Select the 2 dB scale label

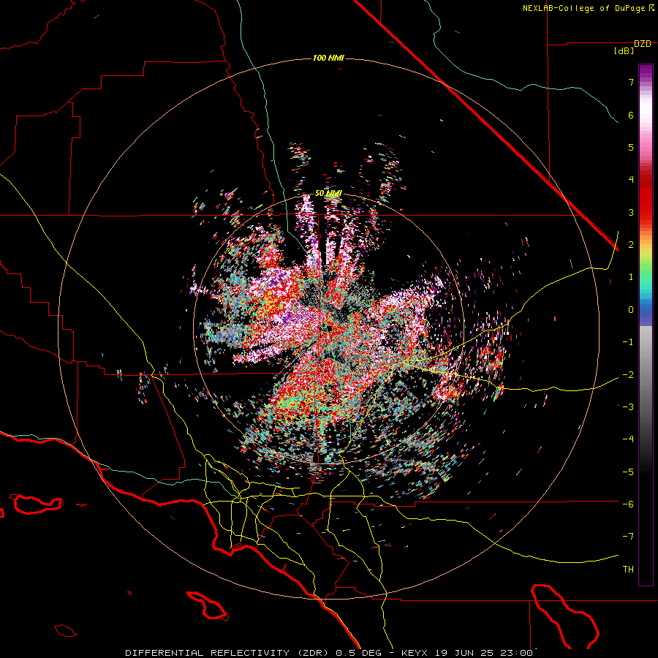(x=631, y=245)
